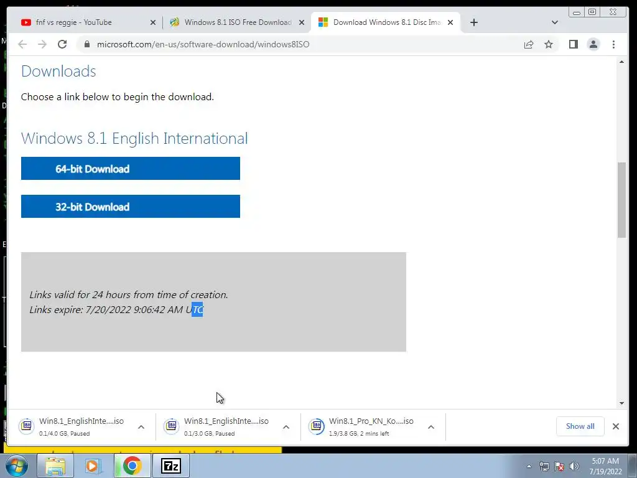Click the scrollbar down arrow

pos(621,403)
